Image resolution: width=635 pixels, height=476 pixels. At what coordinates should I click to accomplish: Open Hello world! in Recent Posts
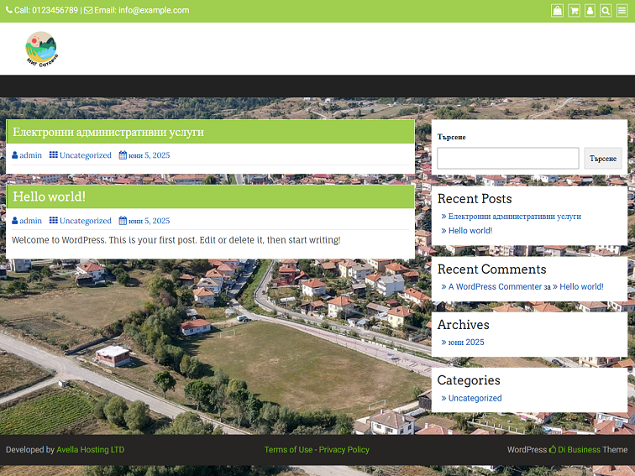click(x=470, y=231)
